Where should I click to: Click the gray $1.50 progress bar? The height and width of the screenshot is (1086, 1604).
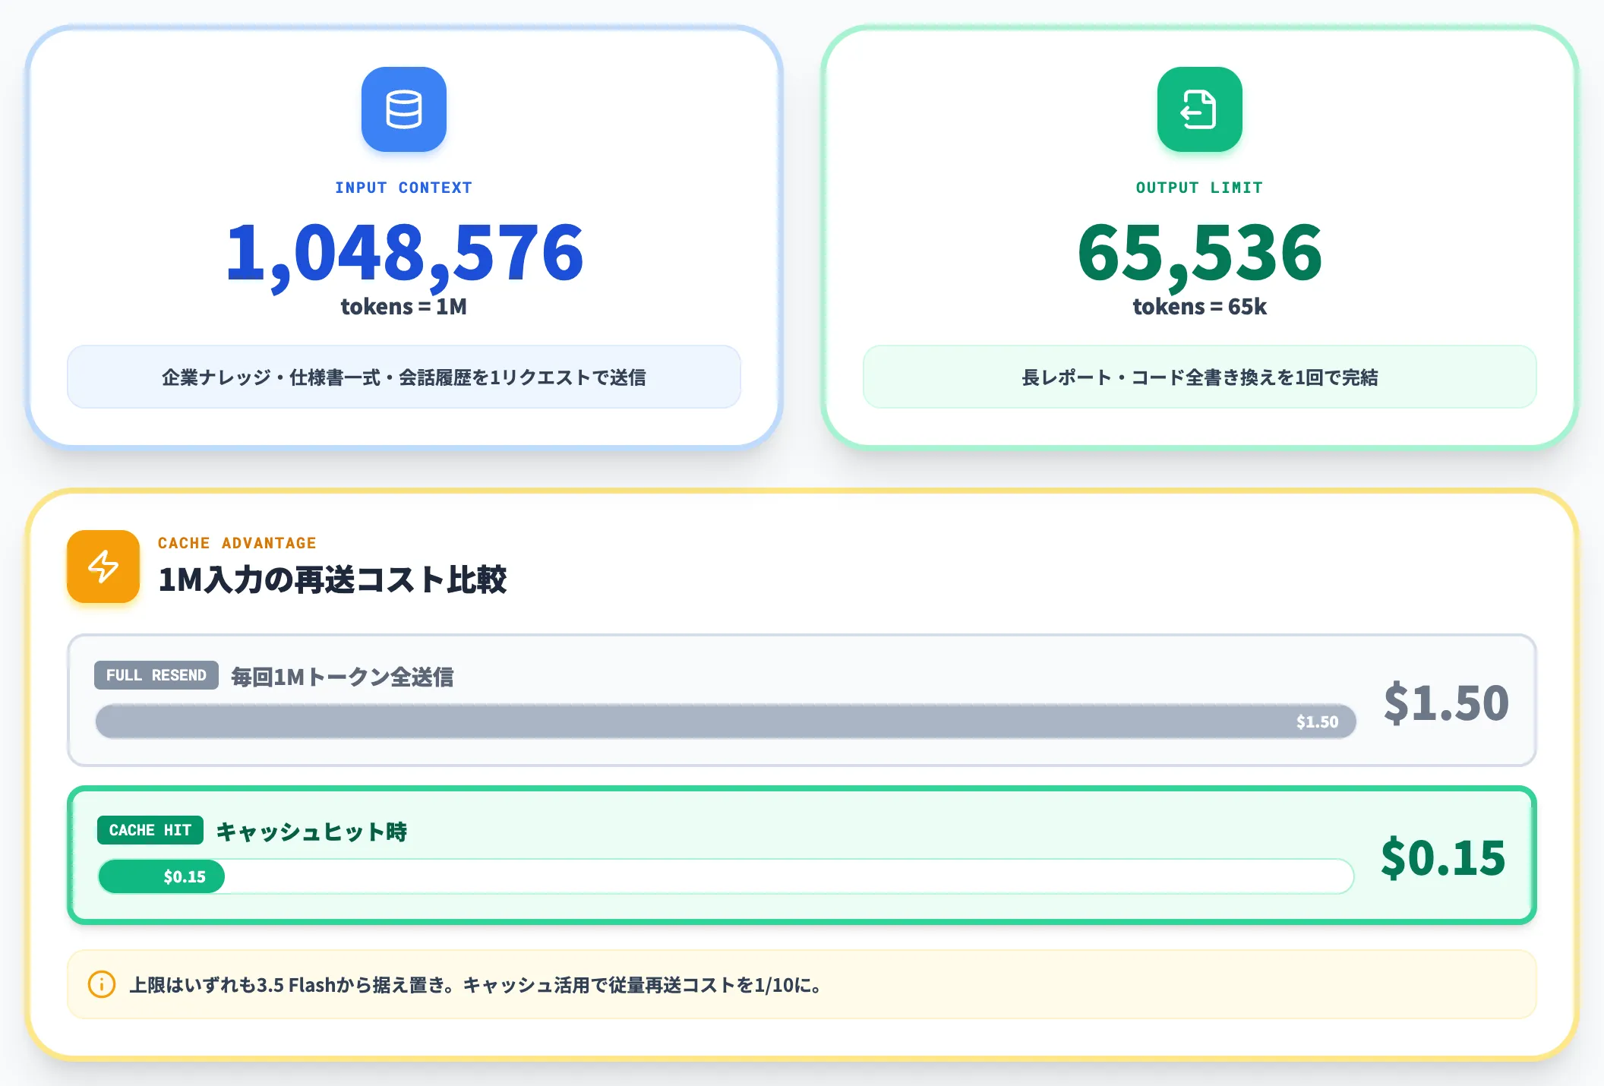[726, 721]
